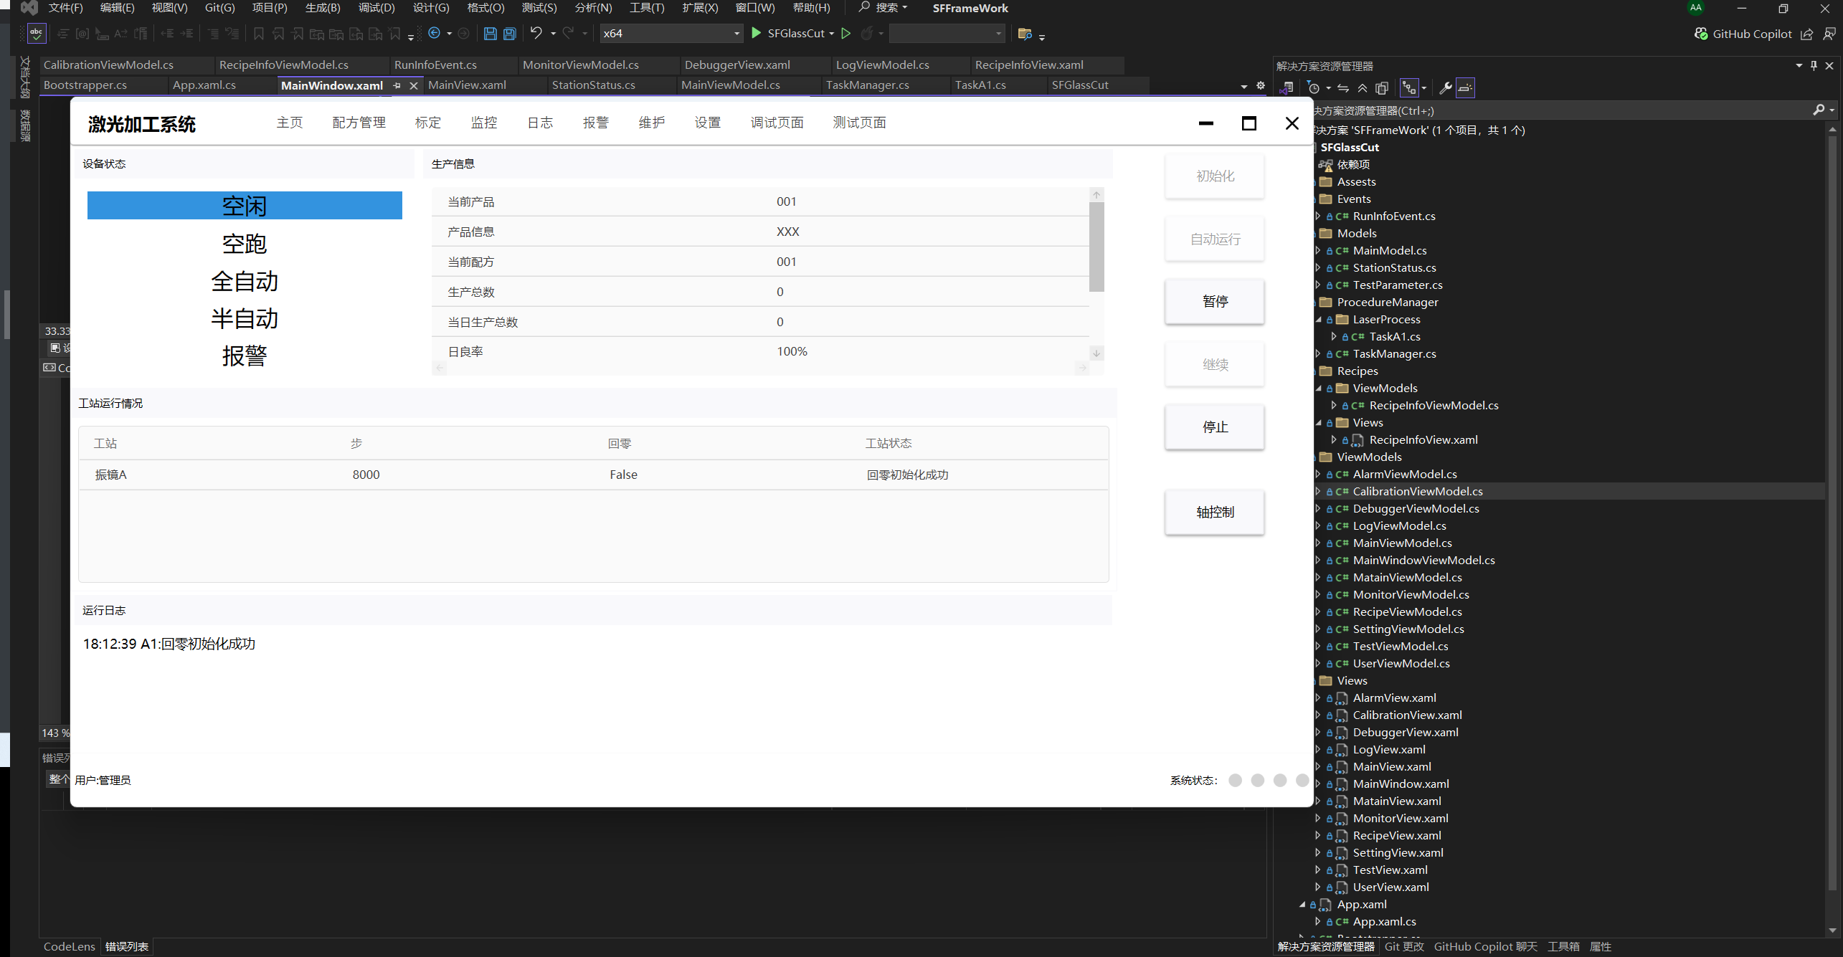1843x957 pixels.
Task: Toggle pin on MainWindow.xaml tab
Action: 397,85
